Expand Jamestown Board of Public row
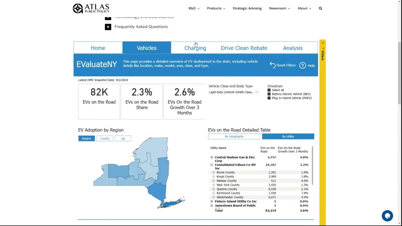 (212, 206)
